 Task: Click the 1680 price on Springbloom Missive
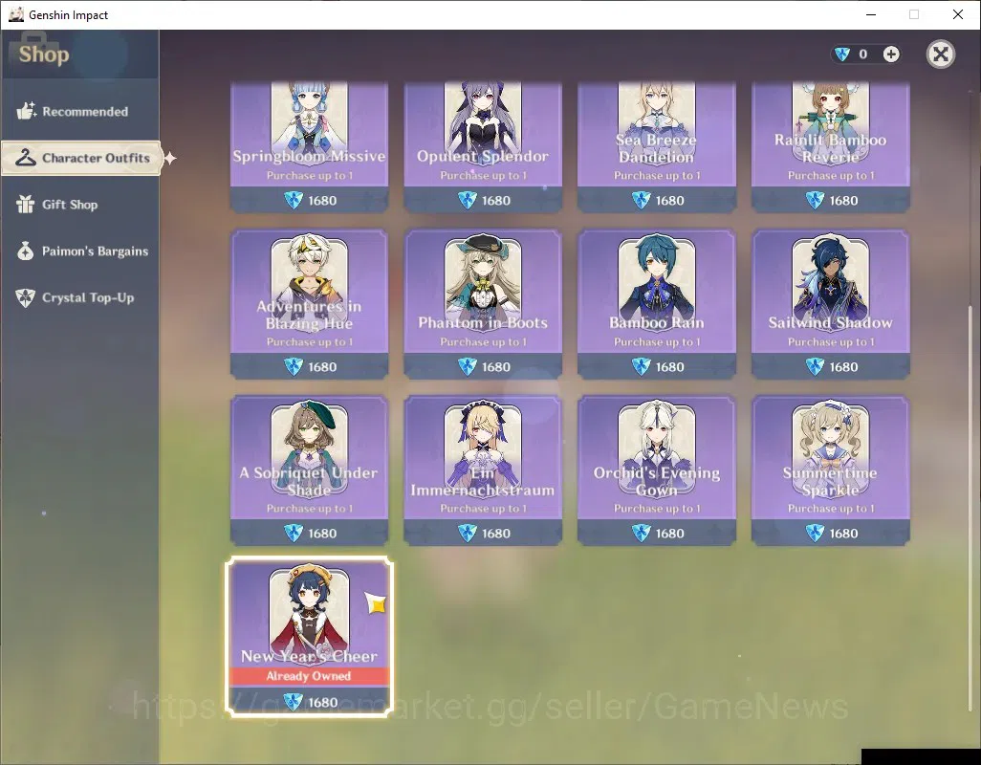[322, 201]
